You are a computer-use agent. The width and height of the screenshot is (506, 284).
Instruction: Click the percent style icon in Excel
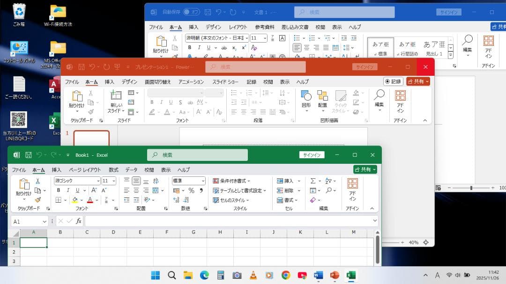(x=191, y=190)
